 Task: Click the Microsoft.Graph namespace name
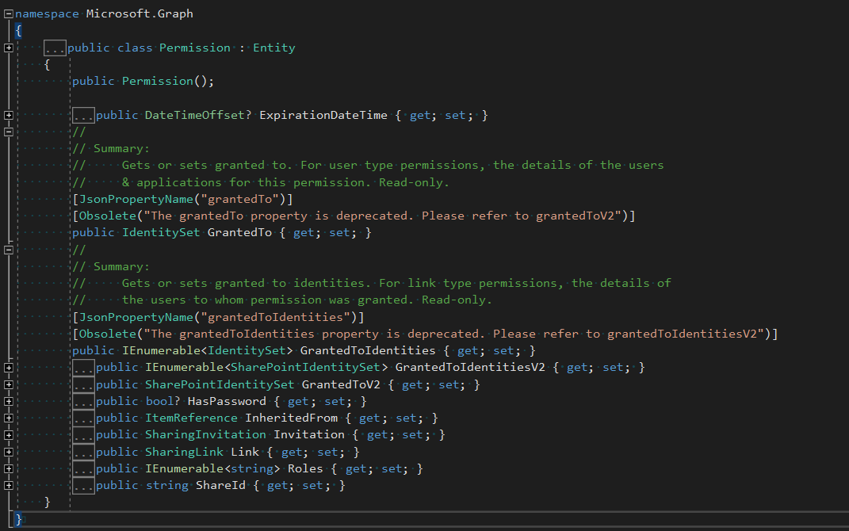coord(140,13)
